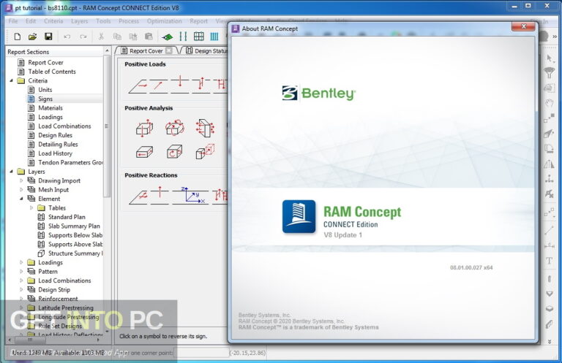
Task: Select the mirror tool in right toolbar
Action: 549,164
